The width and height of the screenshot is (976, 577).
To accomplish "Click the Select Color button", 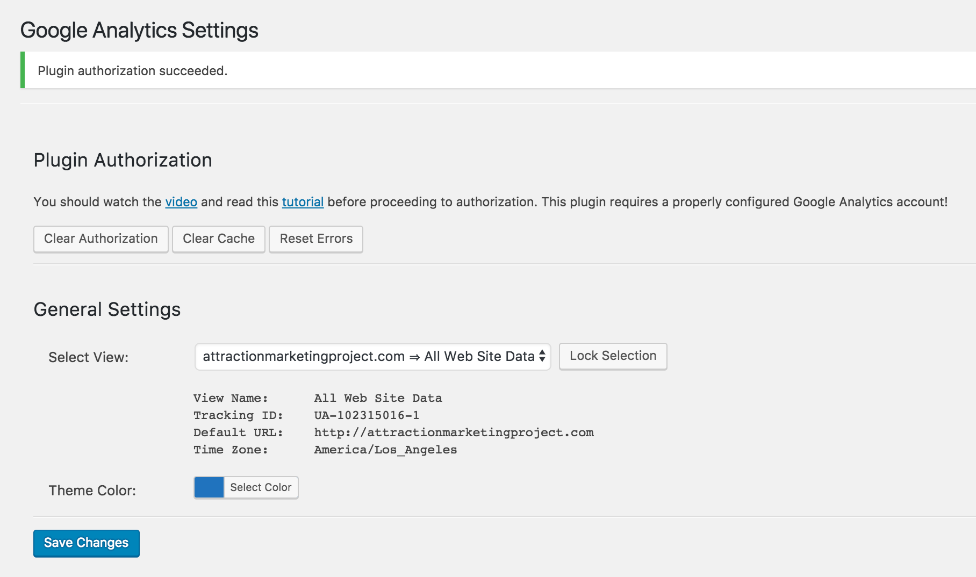I will click(x=261, y=488).
